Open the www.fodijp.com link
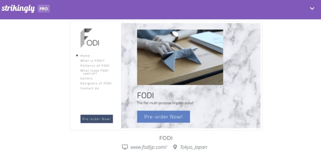Viewport: 321px width, 153px height. tap(149, 147)
